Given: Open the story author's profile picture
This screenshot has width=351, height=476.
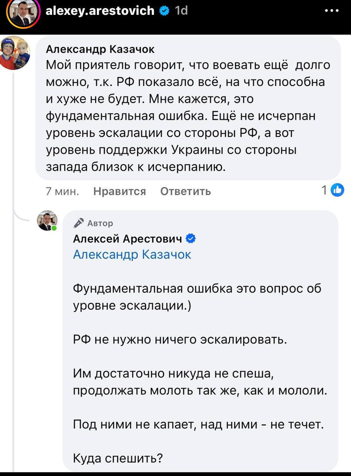Looking at the screenshot, I should point(23,13).
